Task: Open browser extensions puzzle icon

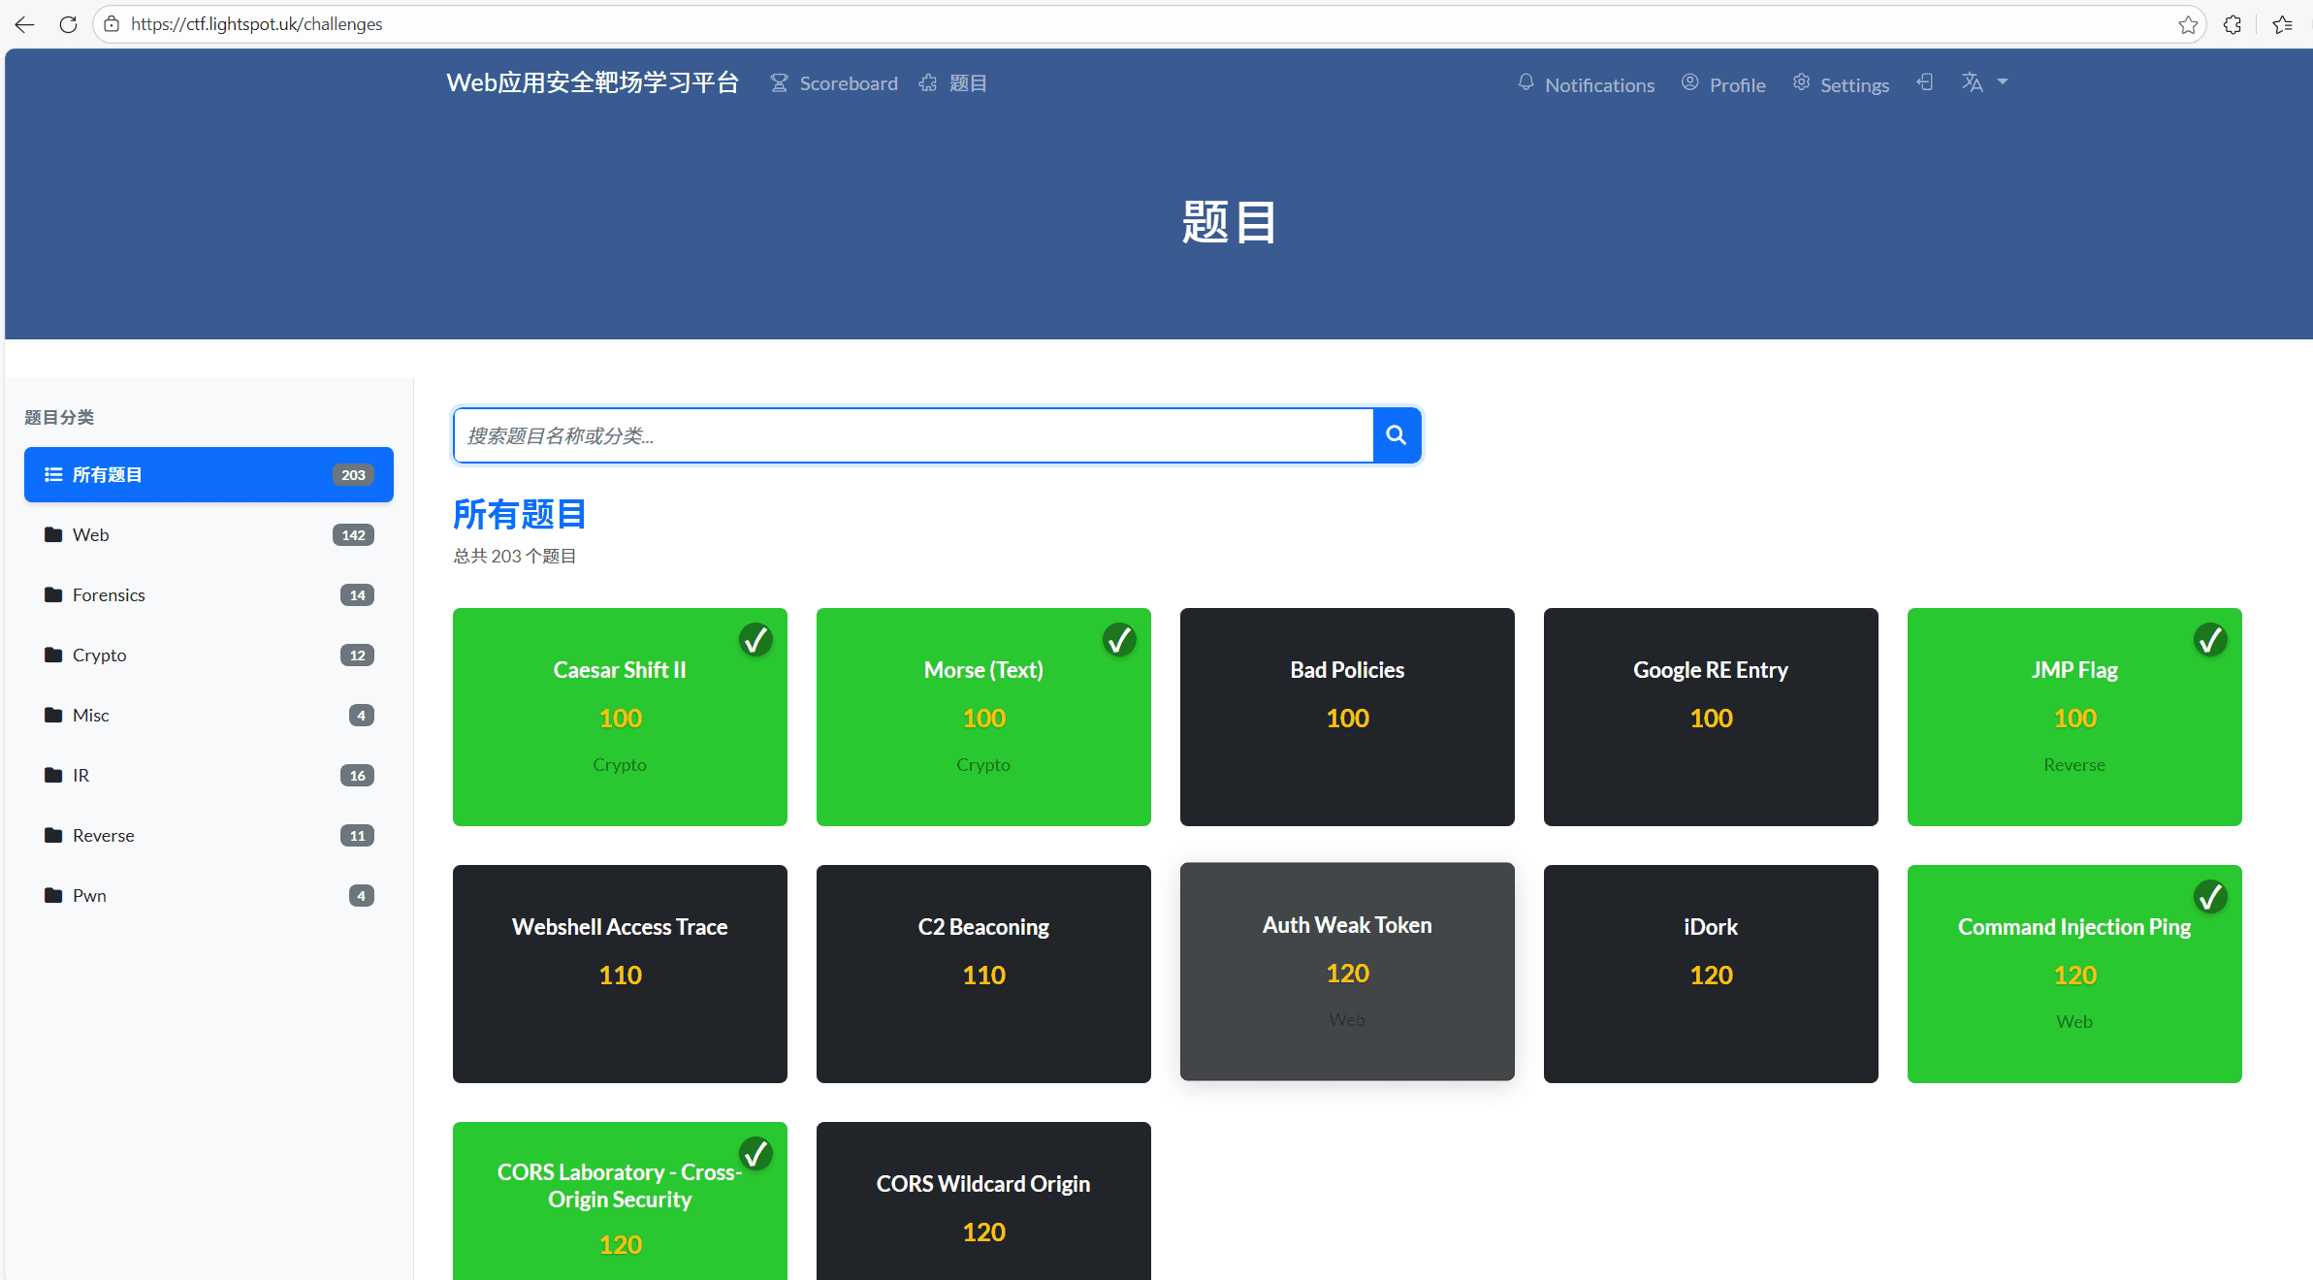Action: (x=2233, y=24)
